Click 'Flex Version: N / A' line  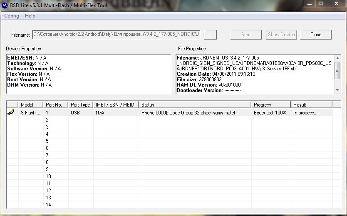click(28, 74)
